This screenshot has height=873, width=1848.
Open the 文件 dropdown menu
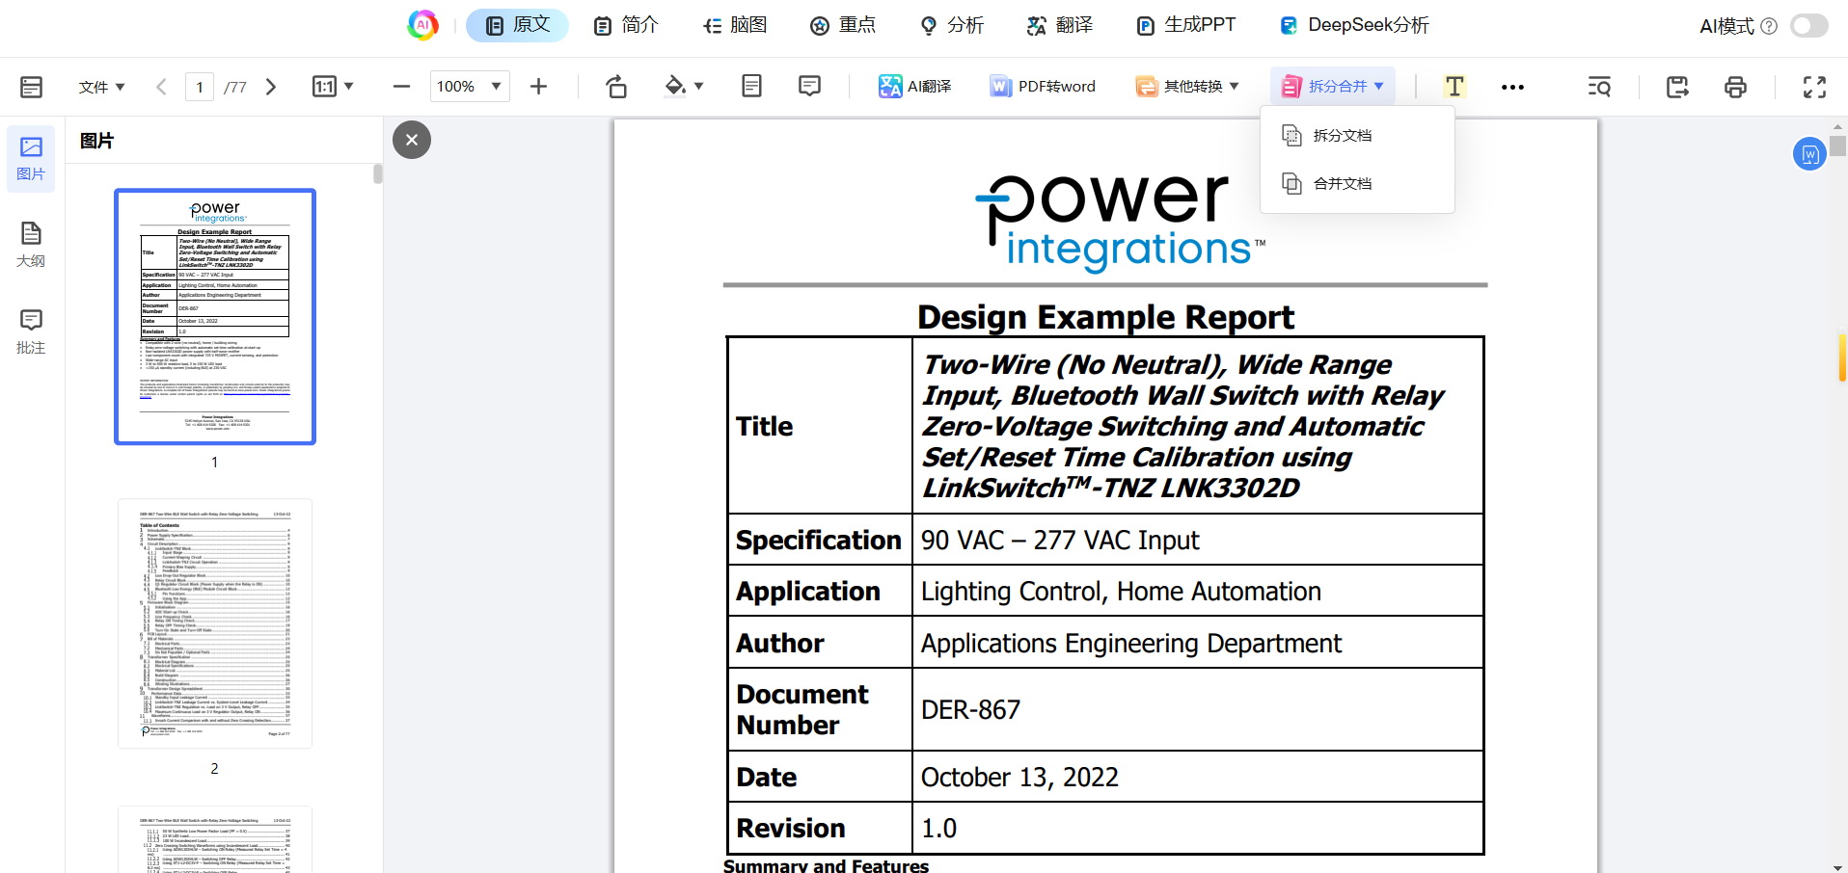(101, 87)
